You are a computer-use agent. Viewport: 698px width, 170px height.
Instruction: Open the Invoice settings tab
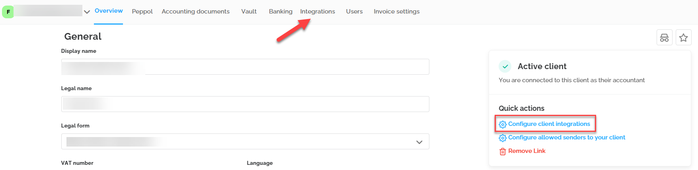pos(396,12)
